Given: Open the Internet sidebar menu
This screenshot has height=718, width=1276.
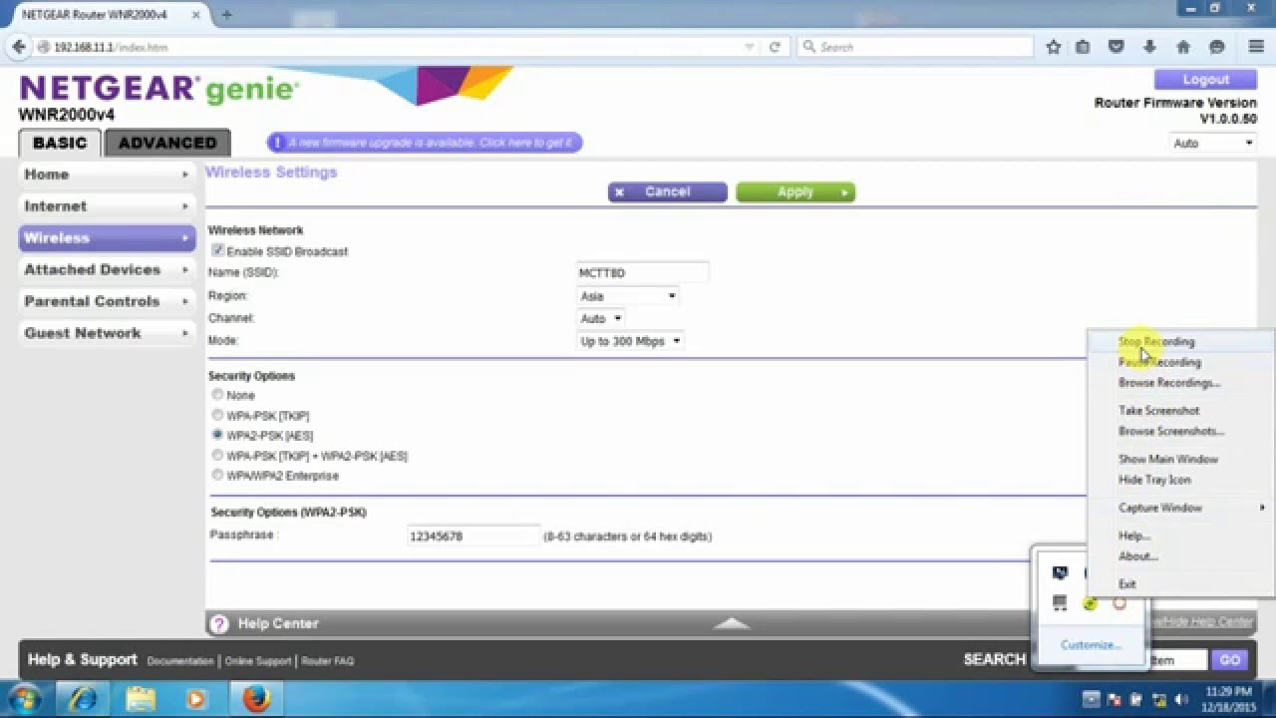Looking at the screenshot, I should pyautogui.click(x=107, y=206).
